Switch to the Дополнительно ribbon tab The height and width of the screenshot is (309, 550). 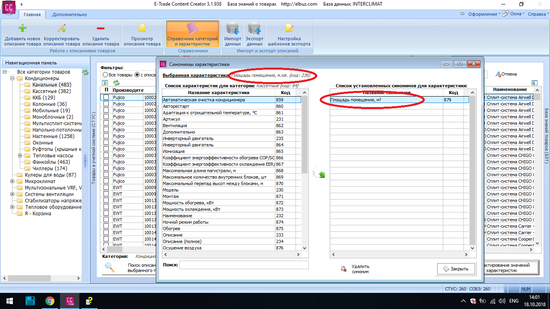point(69,14)
